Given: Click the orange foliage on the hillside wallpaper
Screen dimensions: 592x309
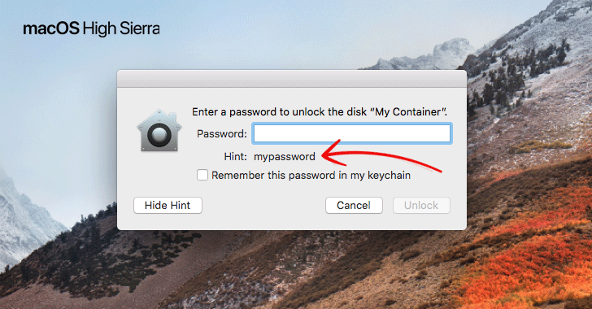Looking at the screenshot, I should click(529, 257).
